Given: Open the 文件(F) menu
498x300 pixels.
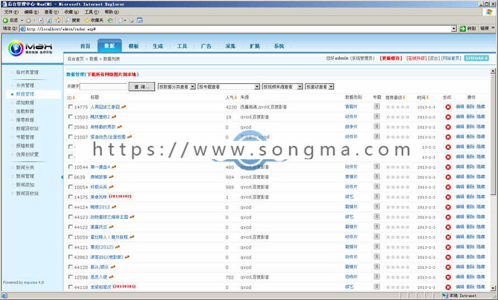Looking at the screenshot, I should tap(11, 12).
